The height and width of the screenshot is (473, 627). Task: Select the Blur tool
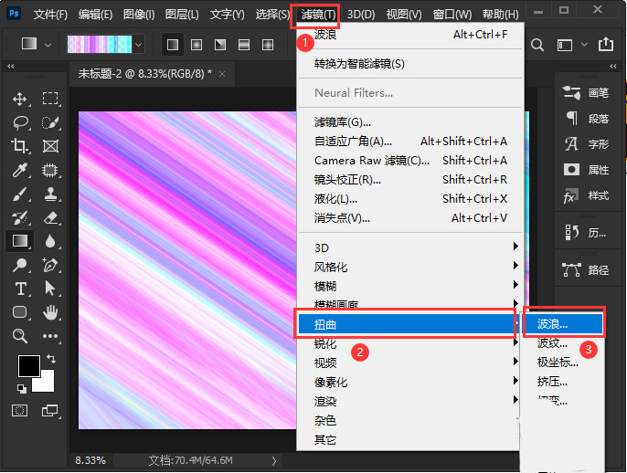[x=50, y=241]
